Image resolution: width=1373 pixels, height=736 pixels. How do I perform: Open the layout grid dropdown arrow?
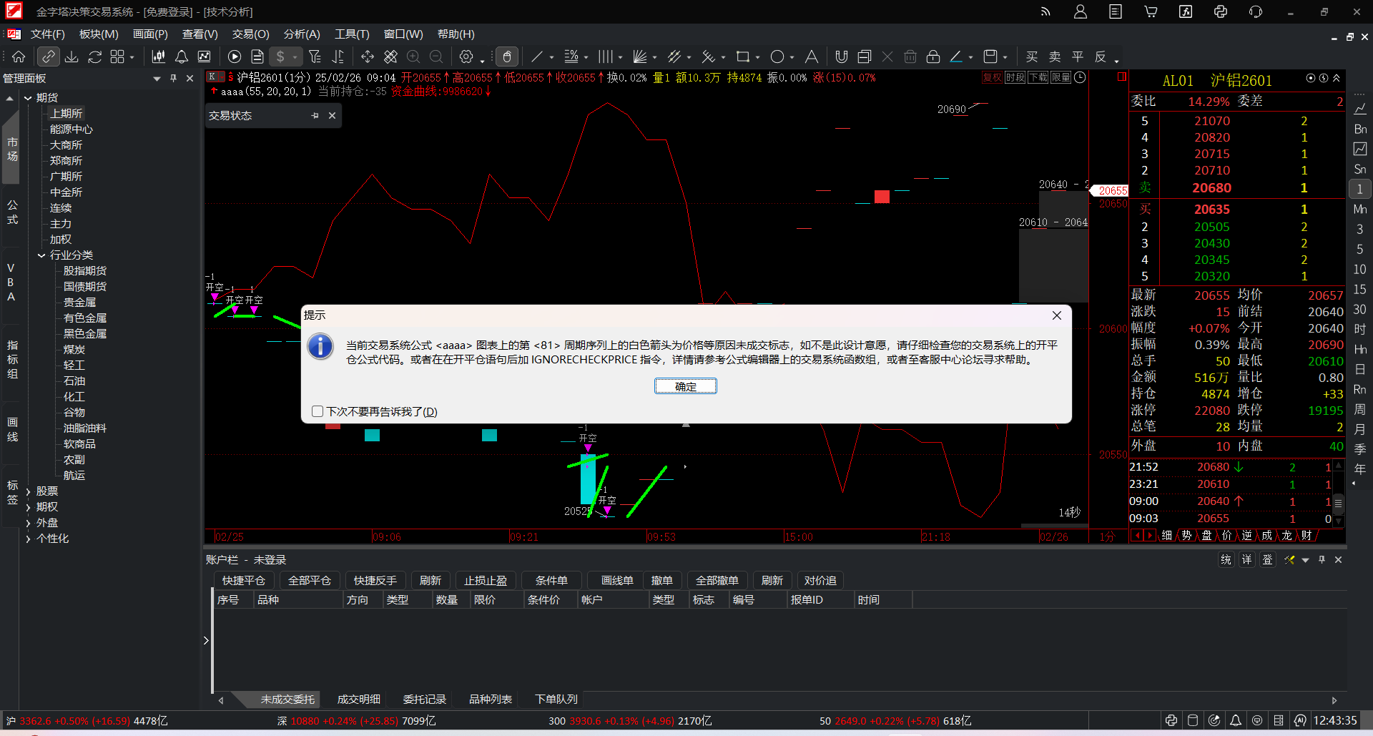click(132, 58)
